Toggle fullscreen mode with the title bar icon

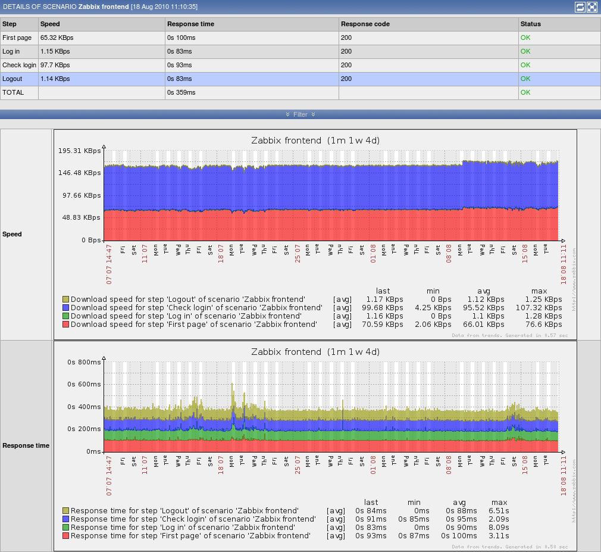pos(592,7)
